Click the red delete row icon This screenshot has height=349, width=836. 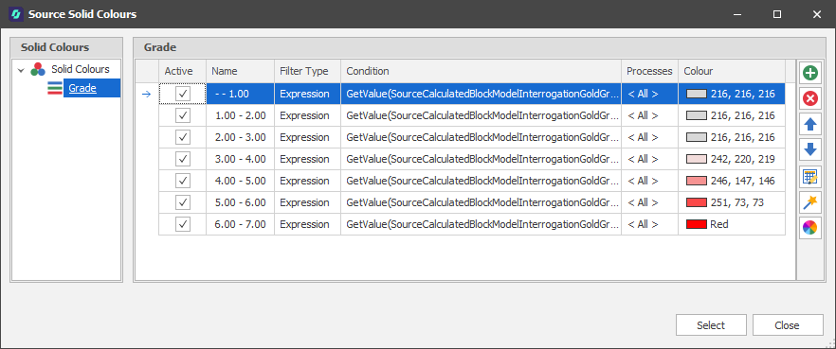(x=809, y=99)
